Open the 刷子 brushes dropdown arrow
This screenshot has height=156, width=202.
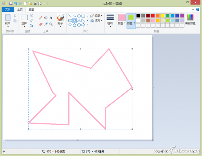click(x=61, y=27)
